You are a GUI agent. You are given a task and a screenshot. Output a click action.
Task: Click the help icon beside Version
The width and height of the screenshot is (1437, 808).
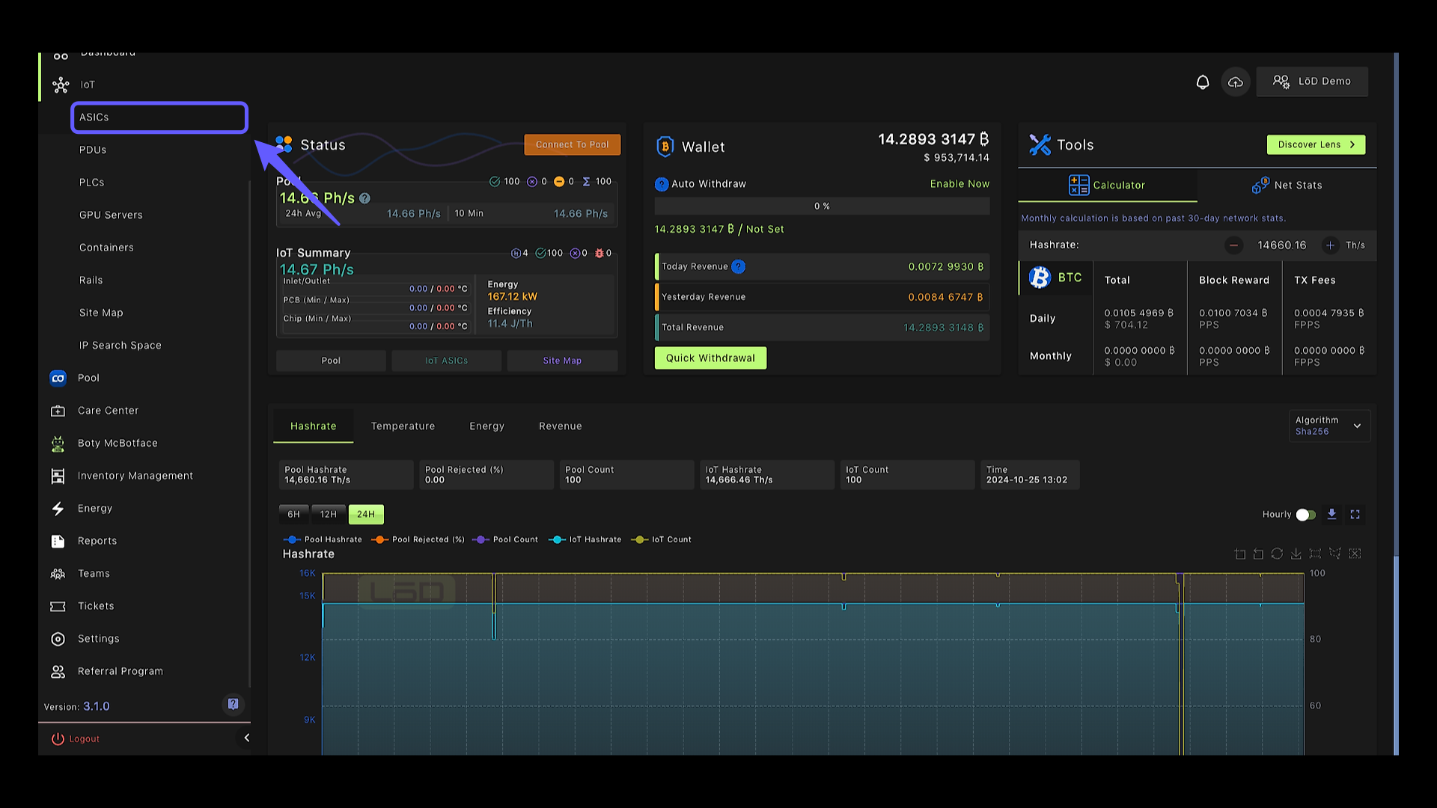pyautogui.click(x=233, y=704)
